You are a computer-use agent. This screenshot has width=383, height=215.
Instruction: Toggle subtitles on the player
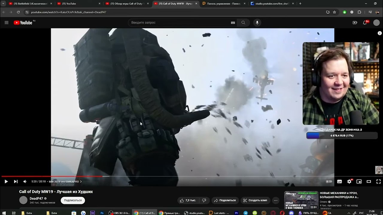coord(339,182)
